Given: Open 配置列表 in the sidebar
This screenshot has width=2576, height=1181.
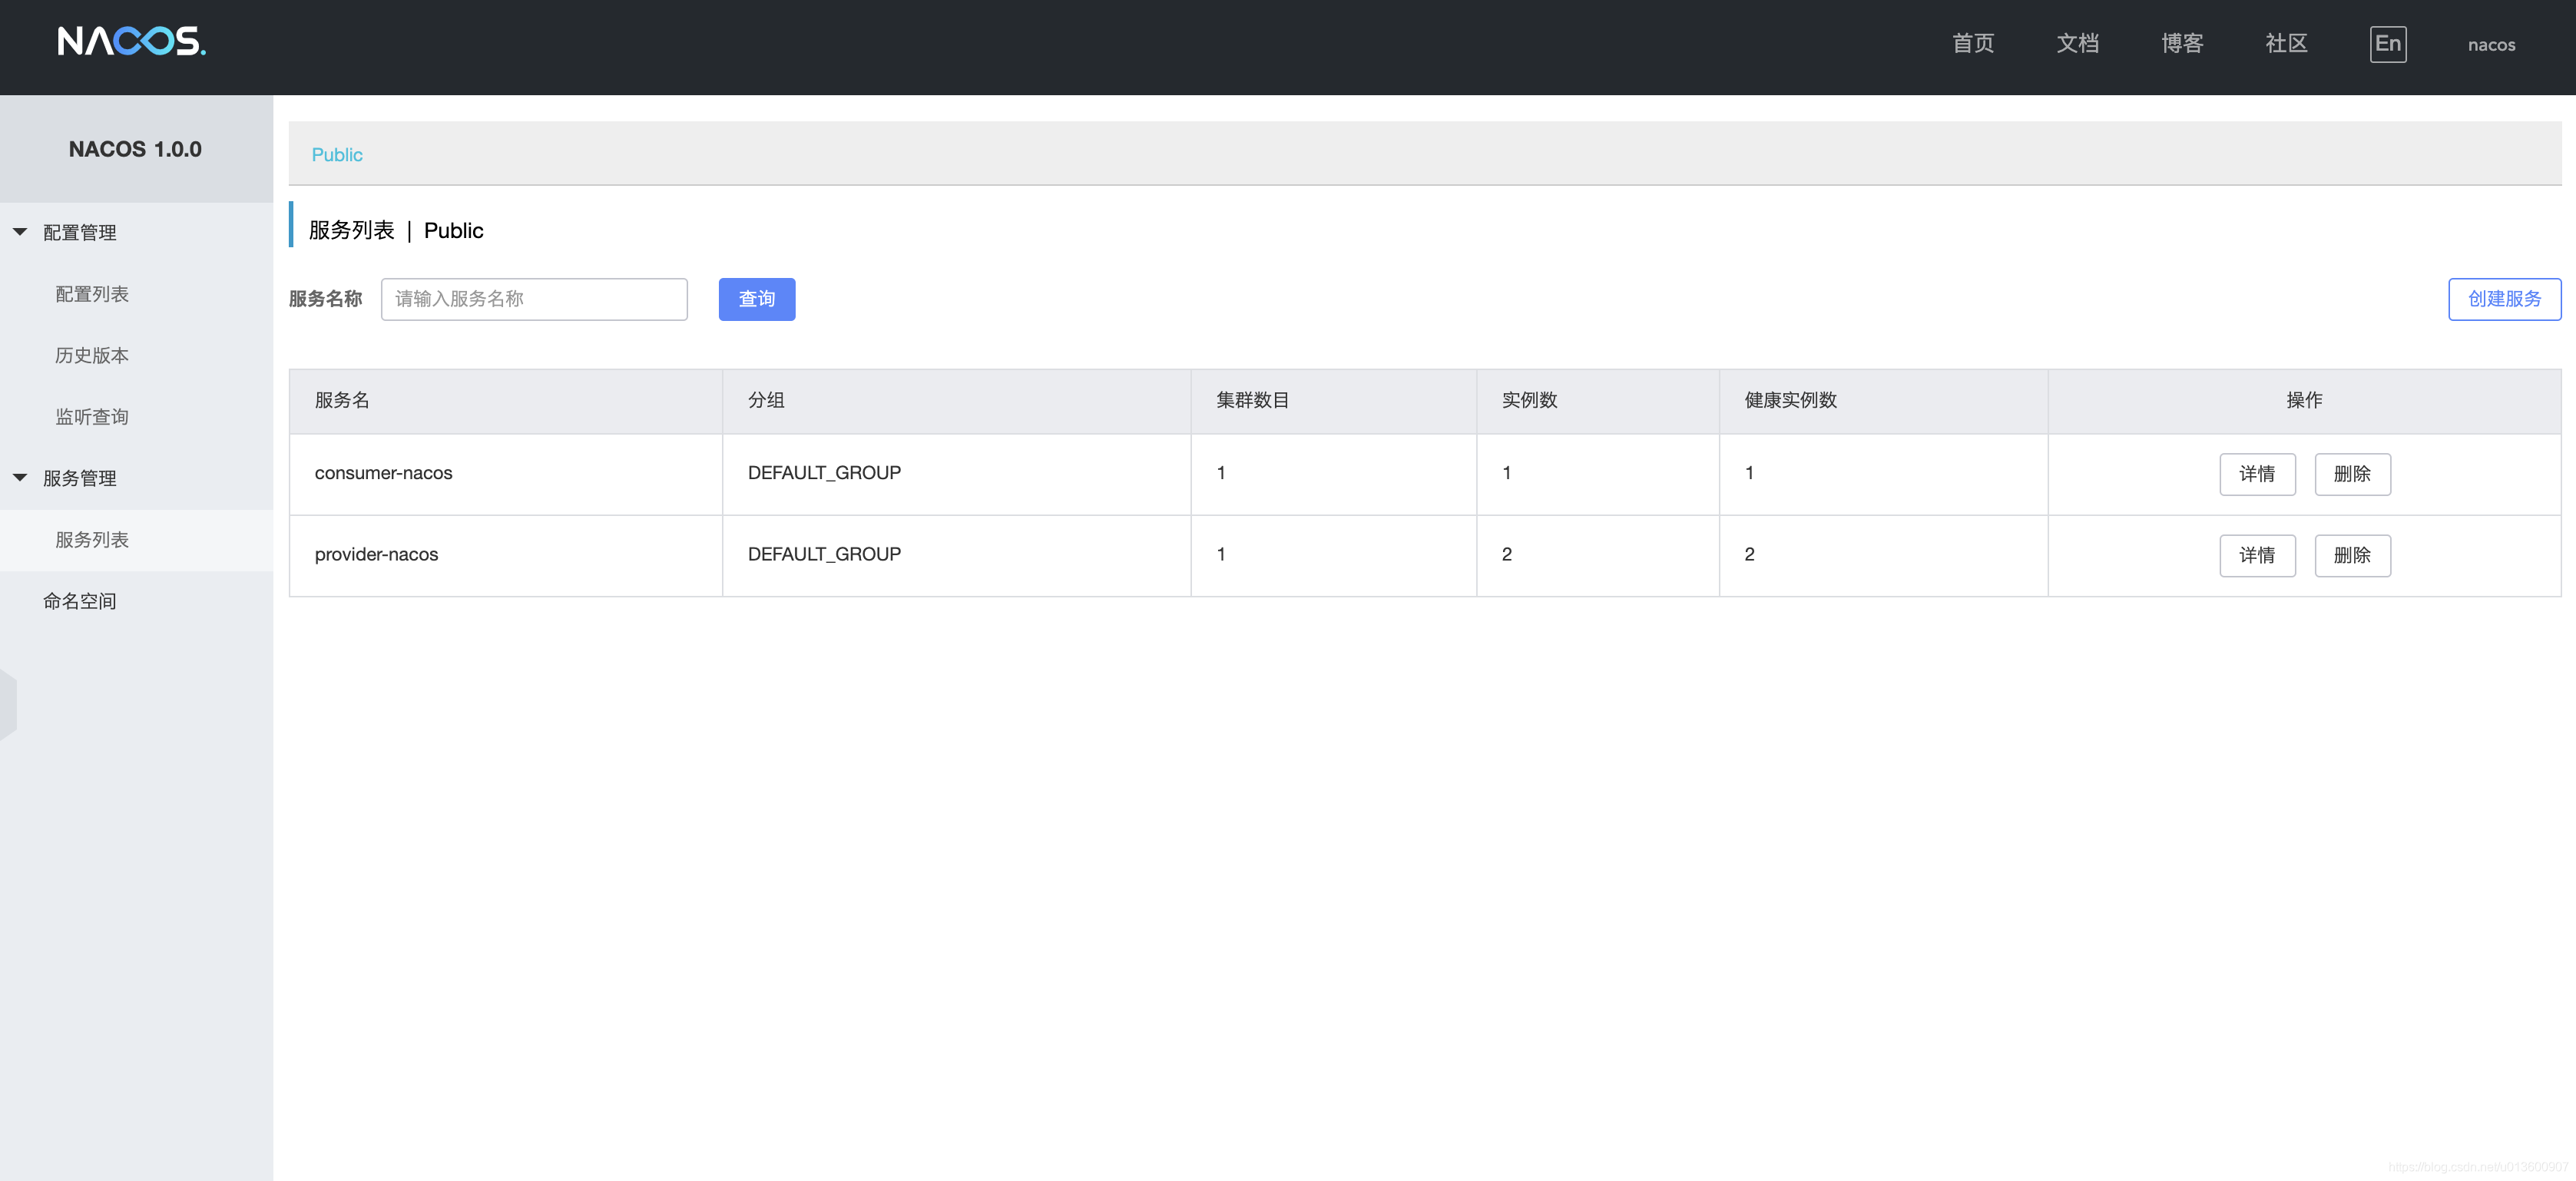Looking at the screenshot, I should pyautogui.click(x=92, y=294).
